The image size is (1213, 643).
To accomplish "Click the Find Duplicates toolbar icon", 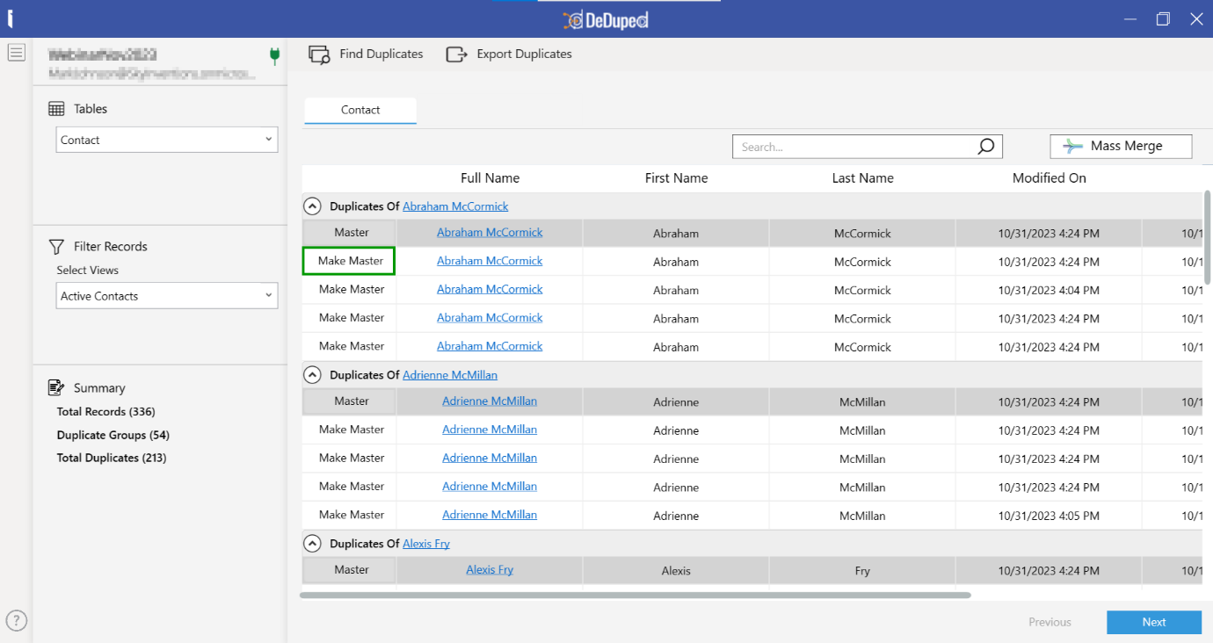I will coord(318,54).
